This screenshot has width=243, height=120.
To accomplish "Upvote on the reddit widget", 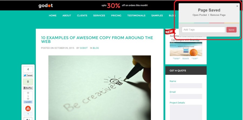I will coord(28,93).
